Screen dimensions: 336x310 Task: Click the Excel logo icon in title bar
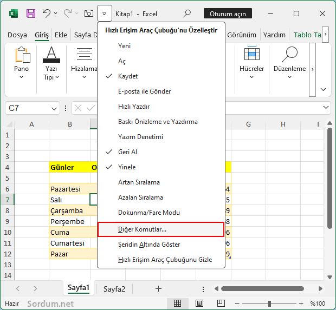(14, 14)
